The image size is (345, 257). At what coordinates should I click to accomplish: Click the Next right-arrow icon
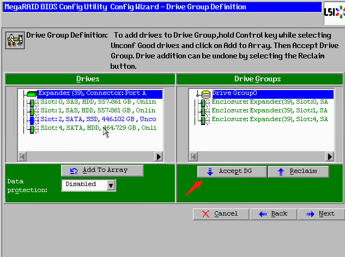point(311,214)
